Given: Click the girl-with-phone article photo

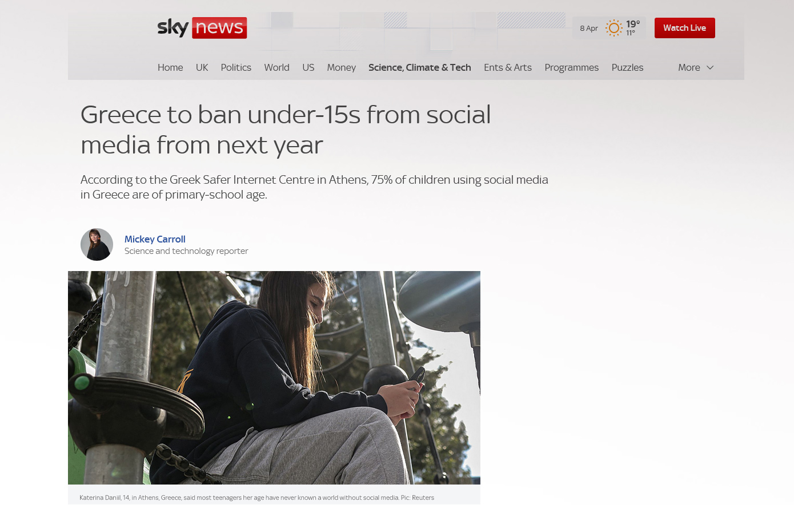Looking at the screenshot, I should (x=274, y=378).
